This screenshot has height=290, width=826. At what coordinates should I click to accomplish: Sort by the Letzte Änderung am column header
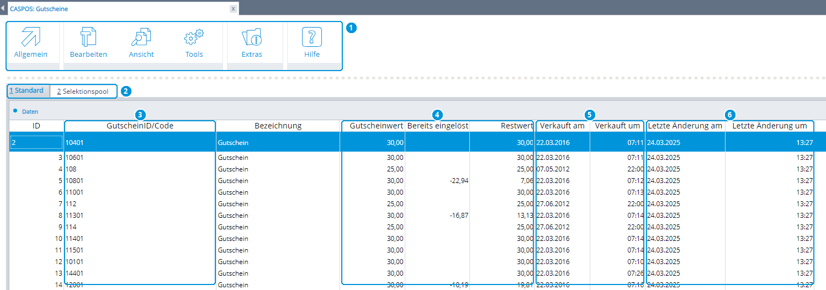(685, 126)
